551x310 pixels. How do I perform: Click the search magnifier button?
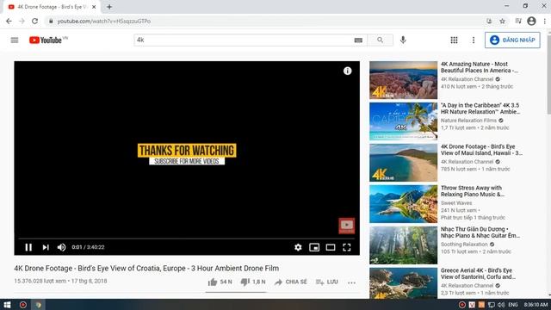click(x=381, y=40)
